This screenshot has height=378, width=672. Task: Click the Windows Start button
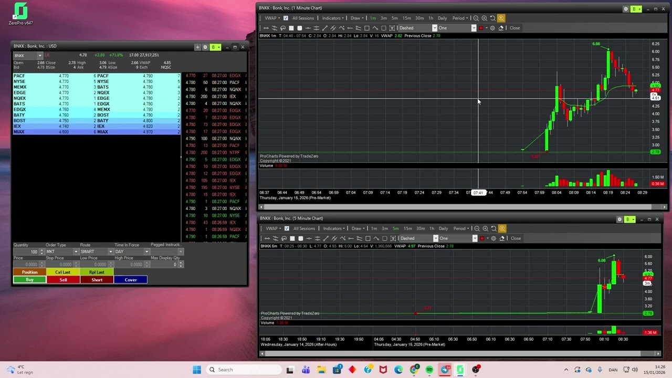[x=197, y=370]
